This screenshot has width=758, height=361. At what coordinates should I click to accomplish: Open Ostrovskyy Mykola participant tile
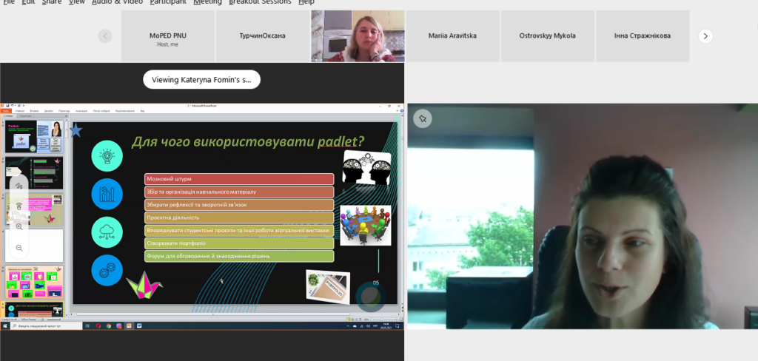pyautogui.click(x=547, y=36)
